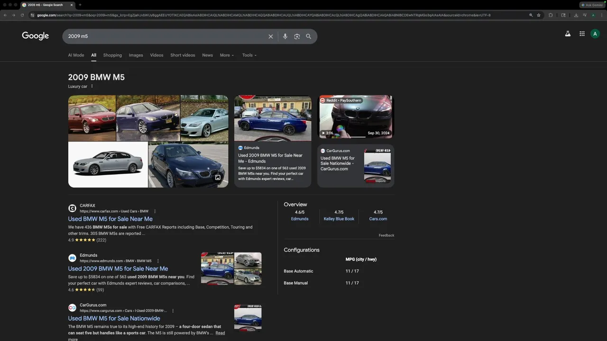This screenshot has width=607, height=341.
Task: Open options for the Edmunds result
Action: point(158,261)
